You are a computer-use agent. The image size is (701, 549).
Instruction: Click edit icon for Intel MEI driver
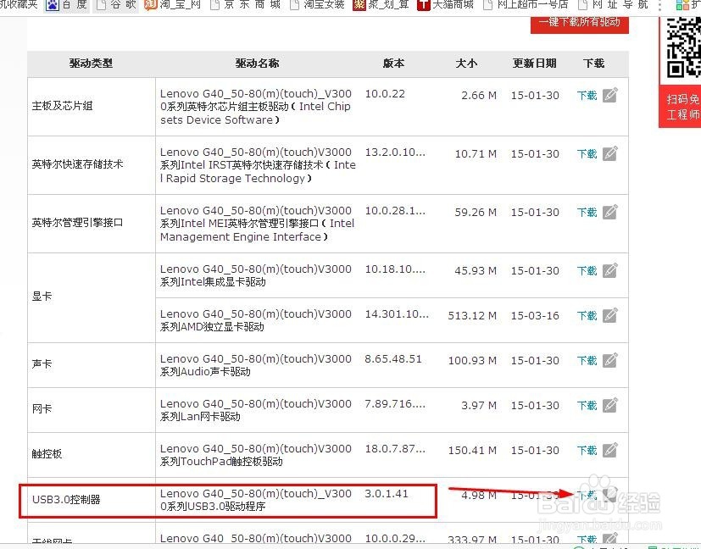tap(609, 212)
